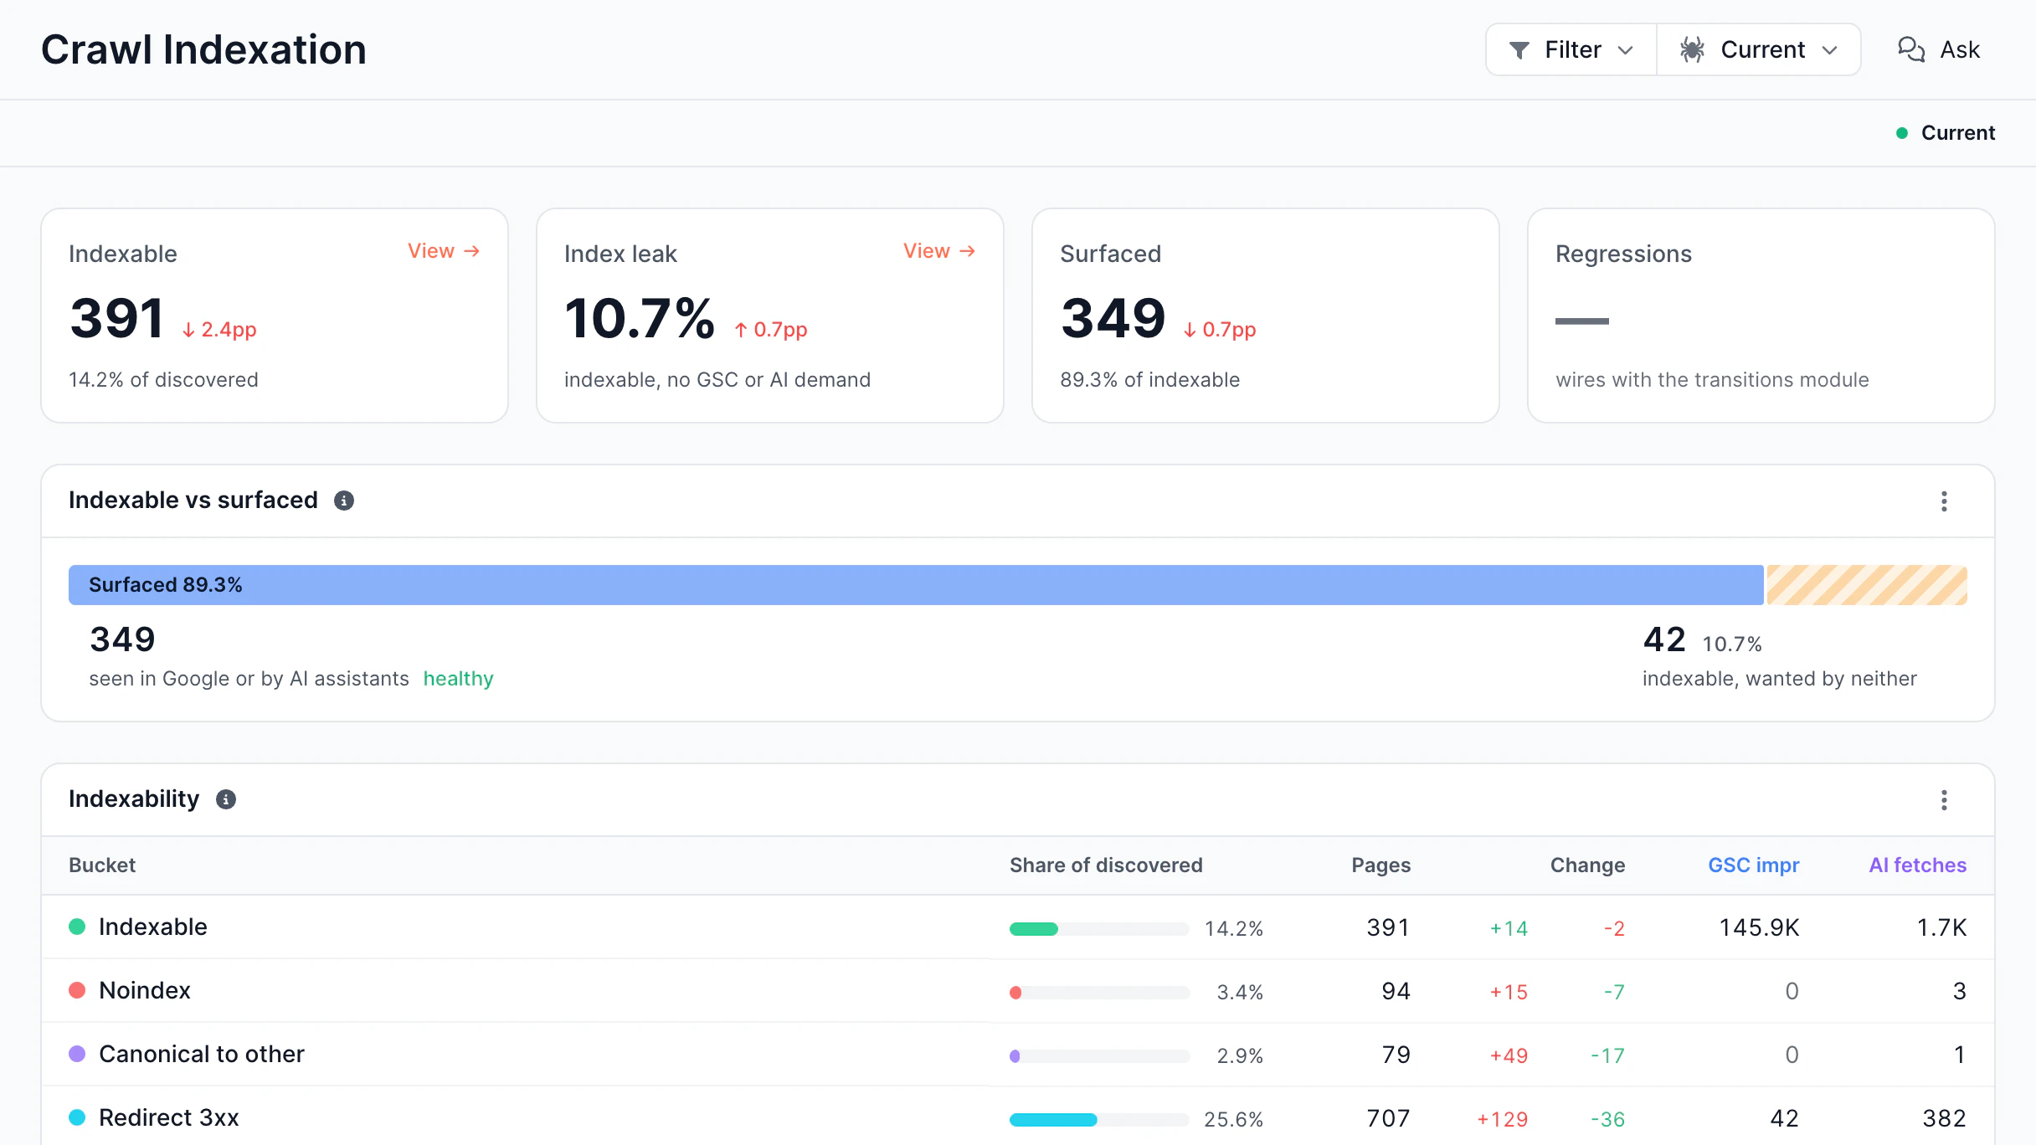Sort by Pages column header
2036x1145 pixels.
[1380, 865]
